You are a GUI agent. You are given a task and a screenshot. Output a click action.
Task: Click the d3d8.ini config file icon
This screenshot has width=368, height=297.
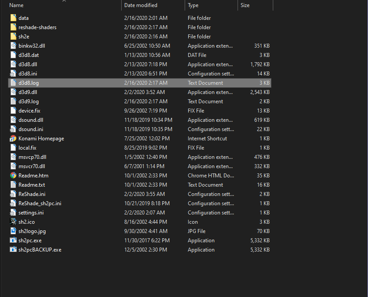(x=13, y=74)
